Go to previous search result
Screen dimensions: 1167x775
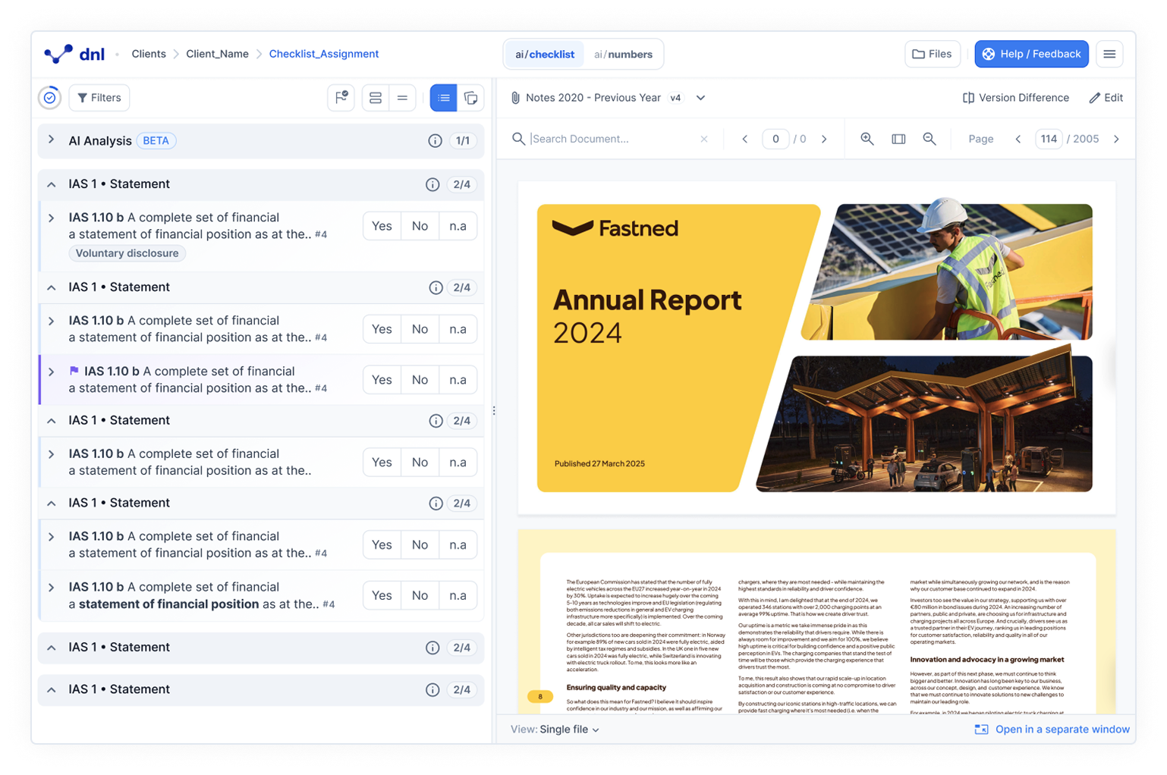[745, 139]
